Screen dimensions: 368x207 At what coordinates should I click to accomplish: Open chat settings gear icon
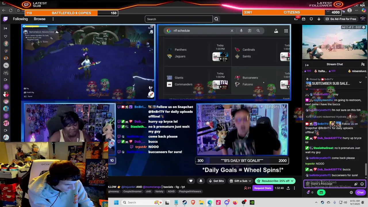tap(351, 193)
